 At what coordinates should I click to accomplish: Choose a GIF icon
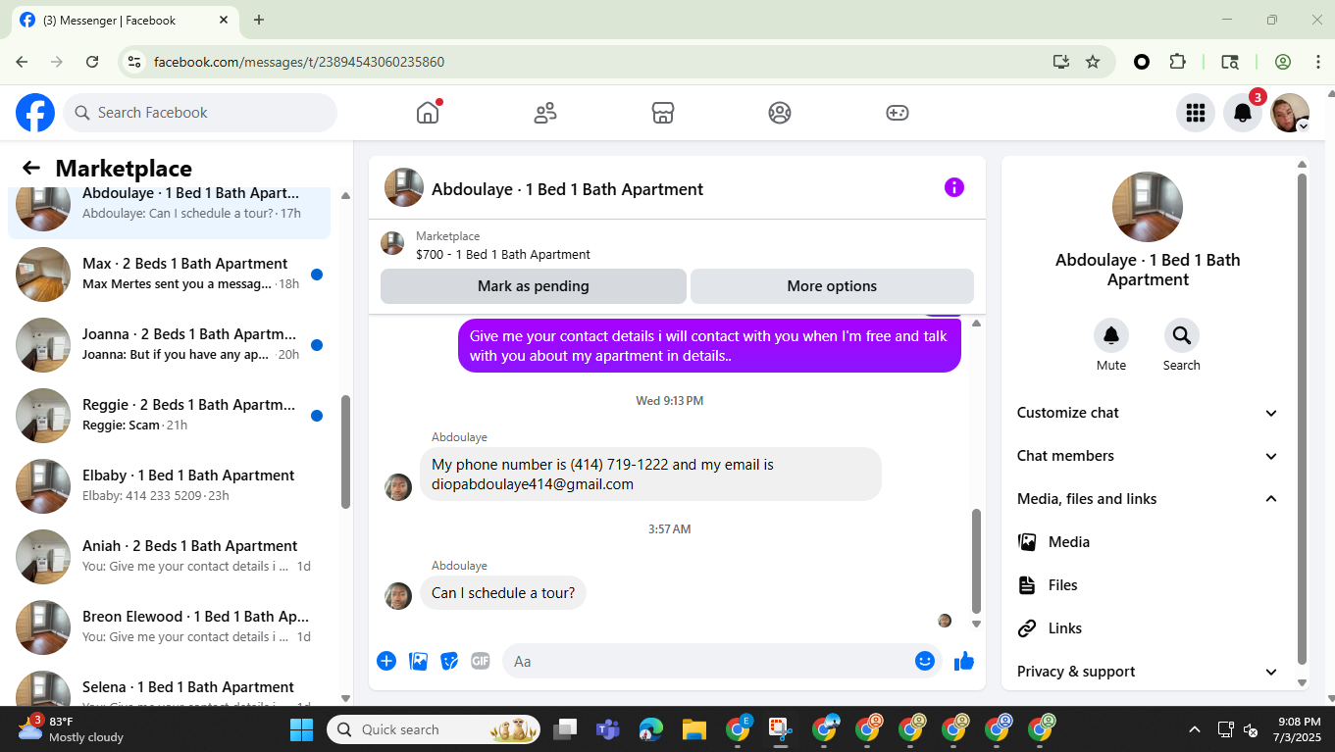point(481,661)
